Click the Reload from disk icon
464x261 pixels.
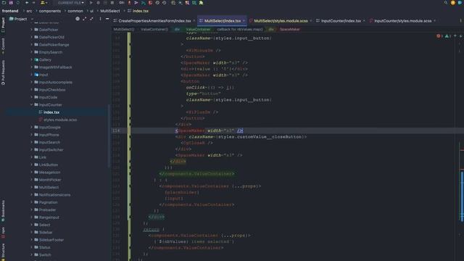click(x=17, y=3)
